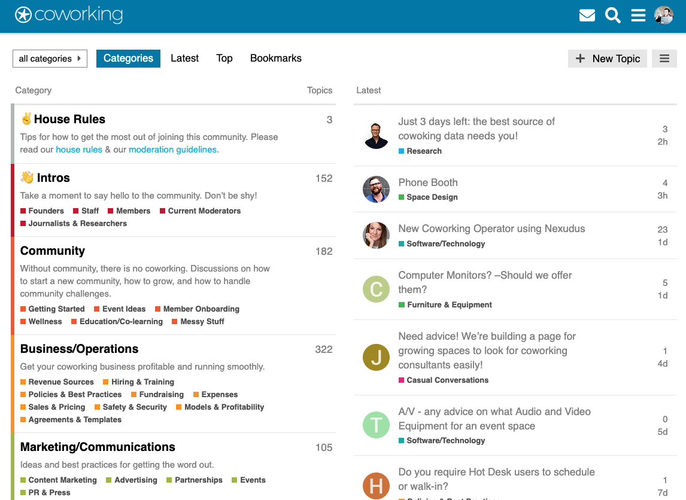
Task: Click the Space Design category tag
Action: [428, 197]
